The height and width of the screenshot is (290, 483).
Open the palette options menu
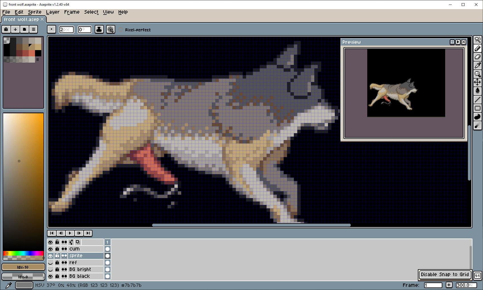34,29
